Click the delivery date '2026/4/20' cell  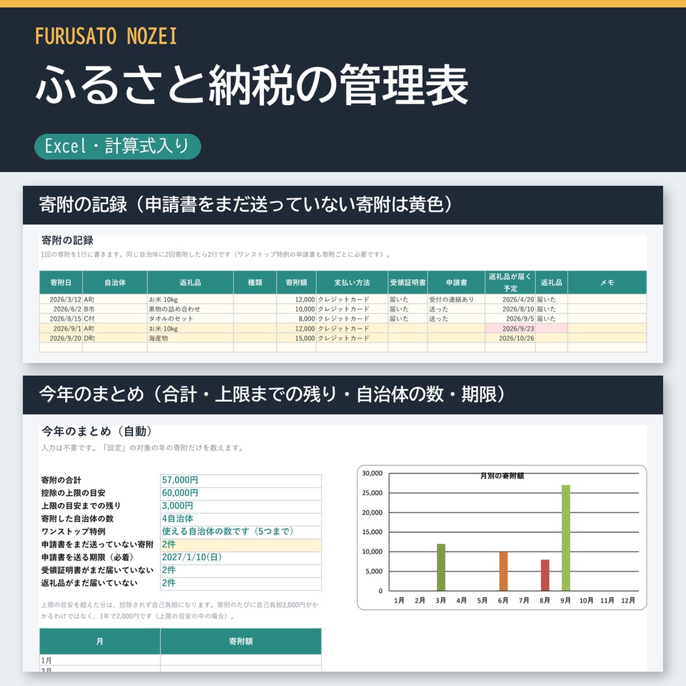pos(510,299)
